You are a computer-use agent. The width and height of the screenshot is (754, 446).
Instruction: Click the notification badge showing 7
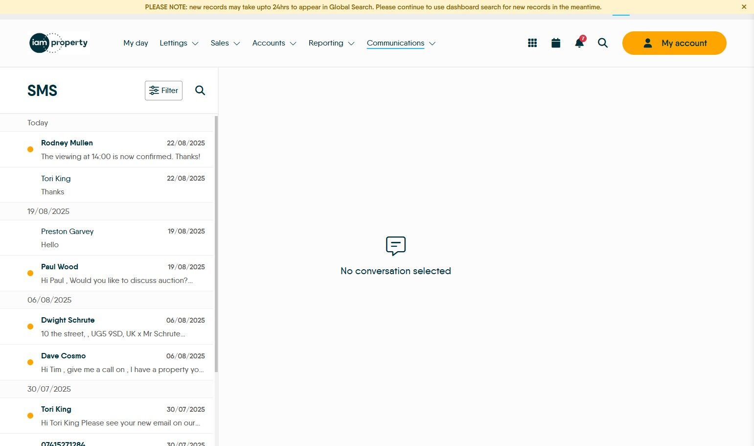(x=583, y=38)
